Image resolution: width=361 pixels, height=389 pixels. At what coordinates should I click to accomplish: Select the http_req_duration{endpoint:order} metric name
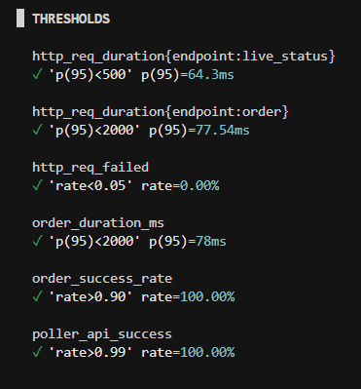tap(161, 112)
